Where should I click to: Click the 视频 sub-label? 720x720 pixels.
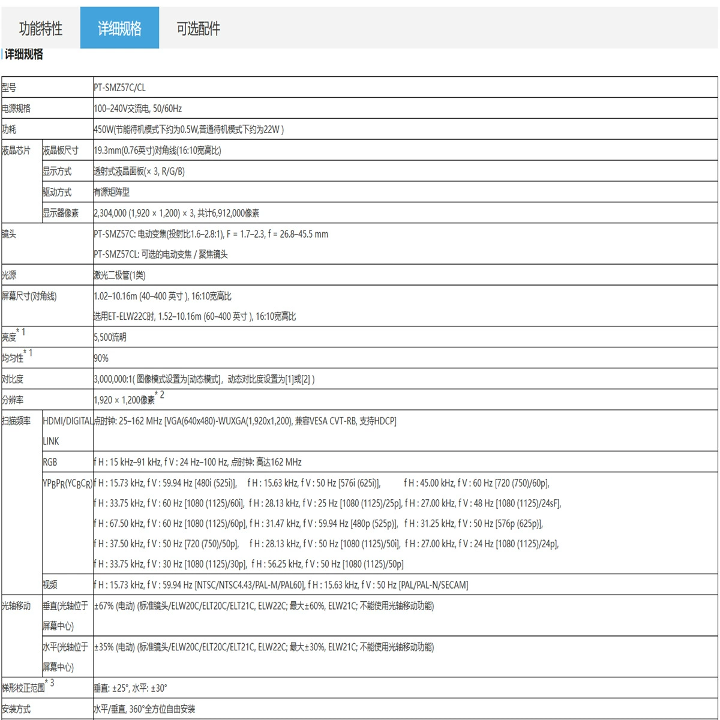50,585
